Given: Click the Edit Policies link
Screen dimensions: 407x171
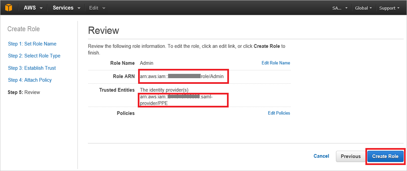Looking at the screenshot, I should pos(279,113).
